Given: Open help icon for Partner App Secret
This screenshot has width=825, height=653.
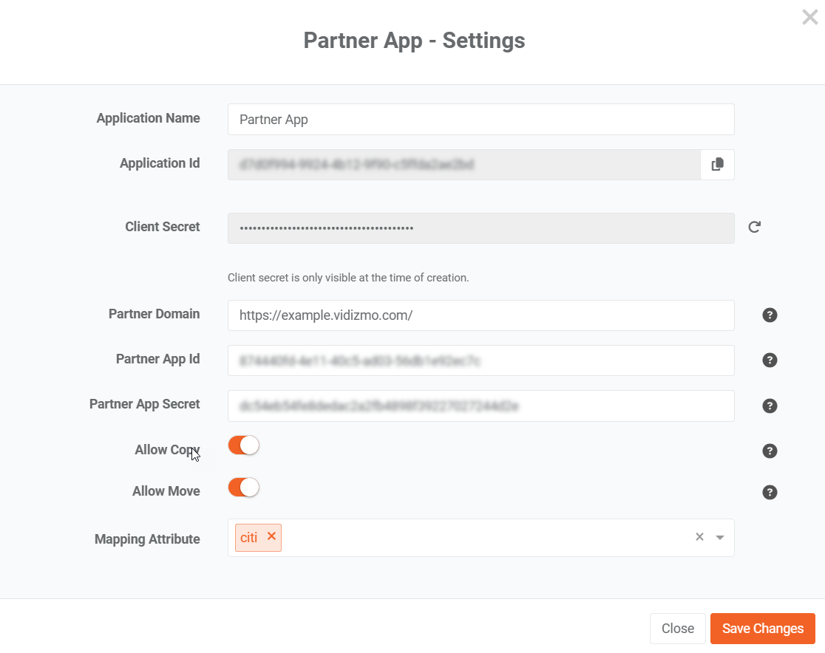Looking at the screenshot, I should pyautogui.click(x=770, y=406).
